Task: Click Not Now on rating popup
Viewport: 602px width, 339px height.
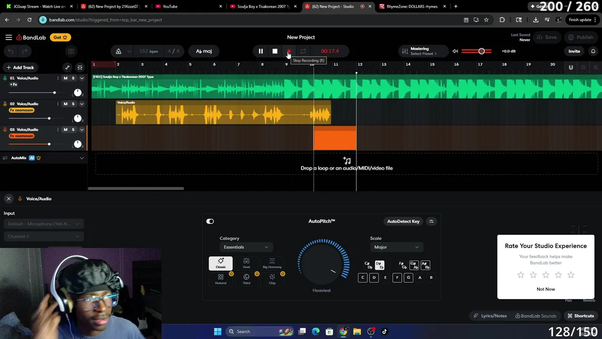Action: (546, 289)
